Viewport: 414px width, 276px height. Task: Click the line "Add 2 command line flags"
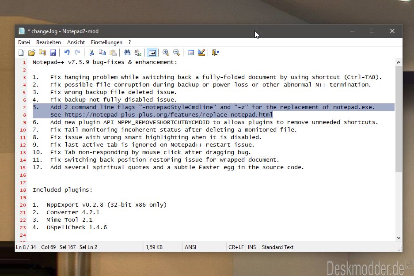[x=204, y=107]
